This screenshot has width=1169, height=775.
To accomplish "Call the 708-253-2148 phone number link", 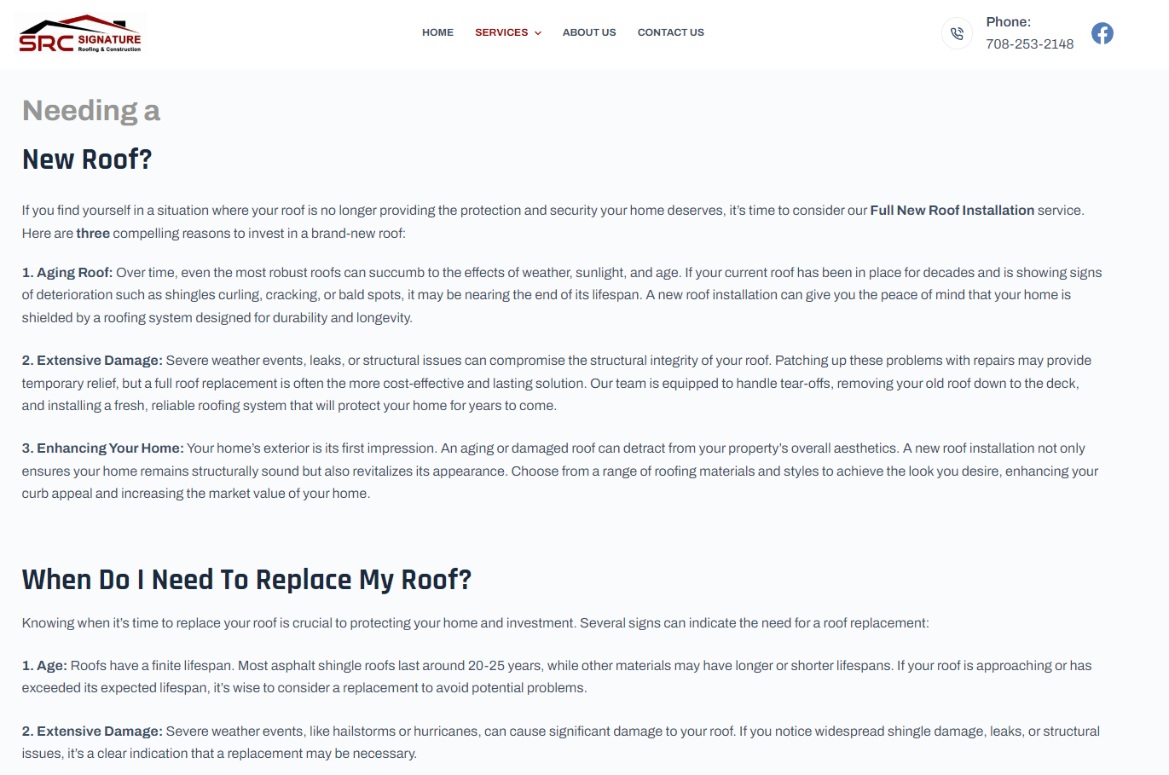I will 1030,44.
